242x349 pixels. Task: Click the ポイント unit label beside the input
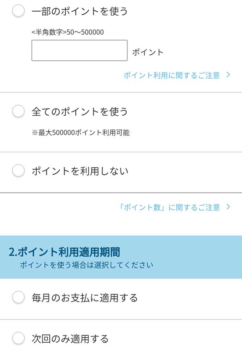148,52
